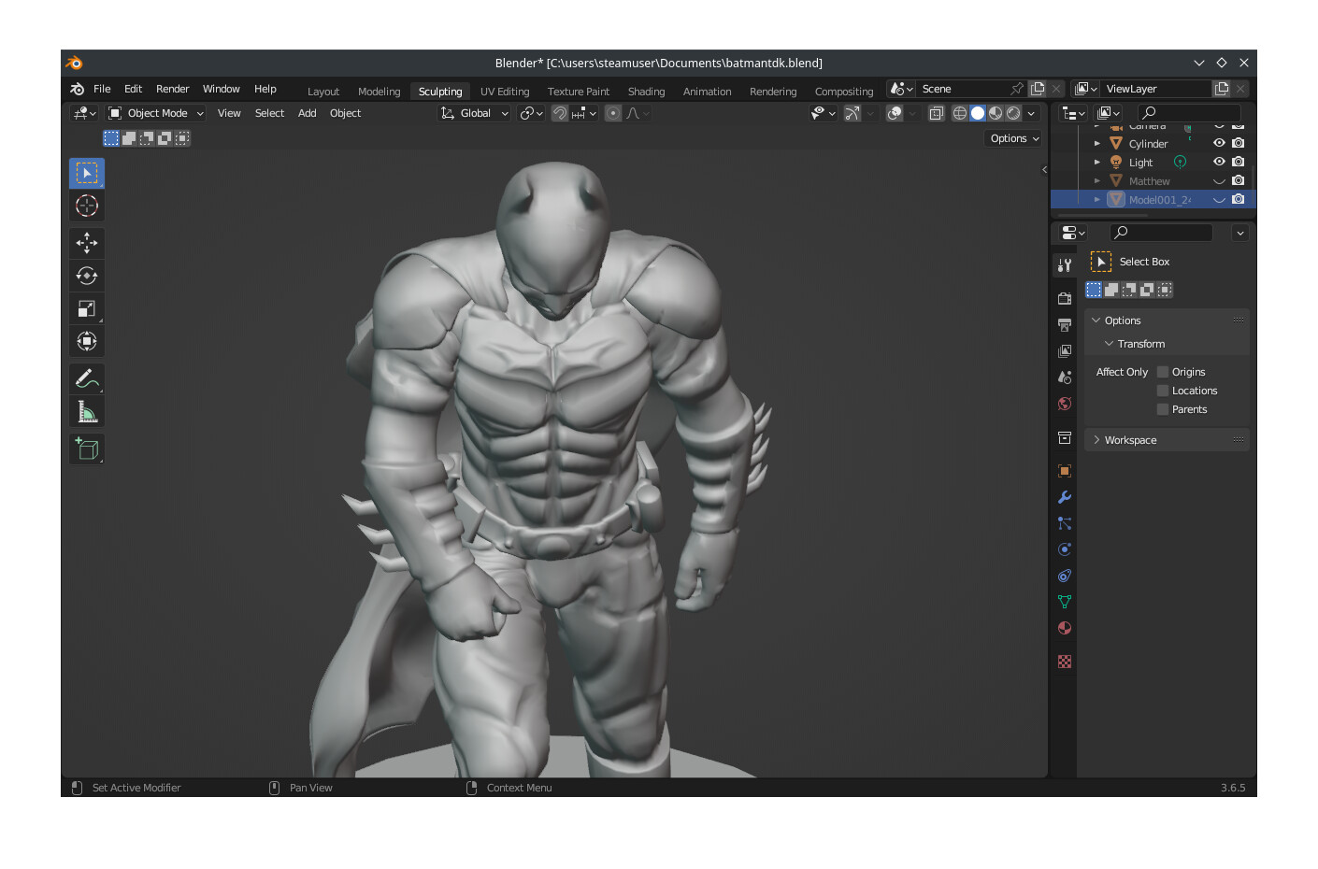The width and height of the screenshot is (1318, 869).
Task: Open the File menu
Action: click(102, 89)
